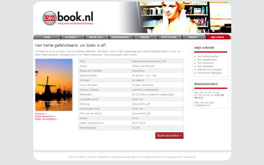Open the Preview link under the cover
The height and width of the screenshot is (165, 264).
41,113
